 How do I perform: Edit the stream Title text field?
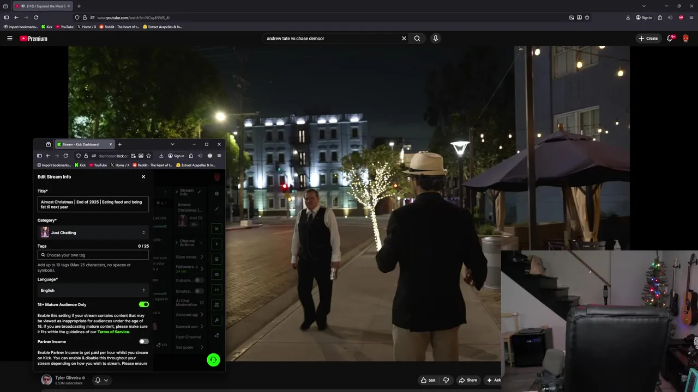click(93, 204)
